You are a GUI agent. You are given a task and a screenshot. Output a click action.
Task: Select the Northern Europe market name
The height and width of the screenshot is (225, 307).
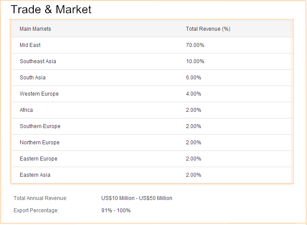pyautogui.click(x=39, y=143)
